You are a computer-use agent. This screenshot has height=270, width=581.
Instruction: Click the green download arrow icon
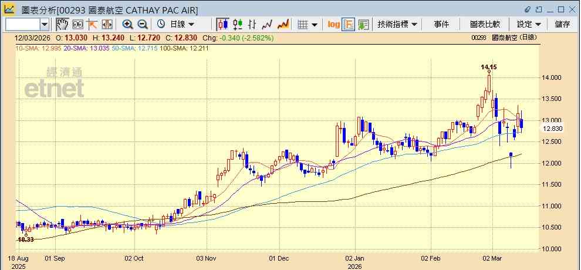[363, 25]
